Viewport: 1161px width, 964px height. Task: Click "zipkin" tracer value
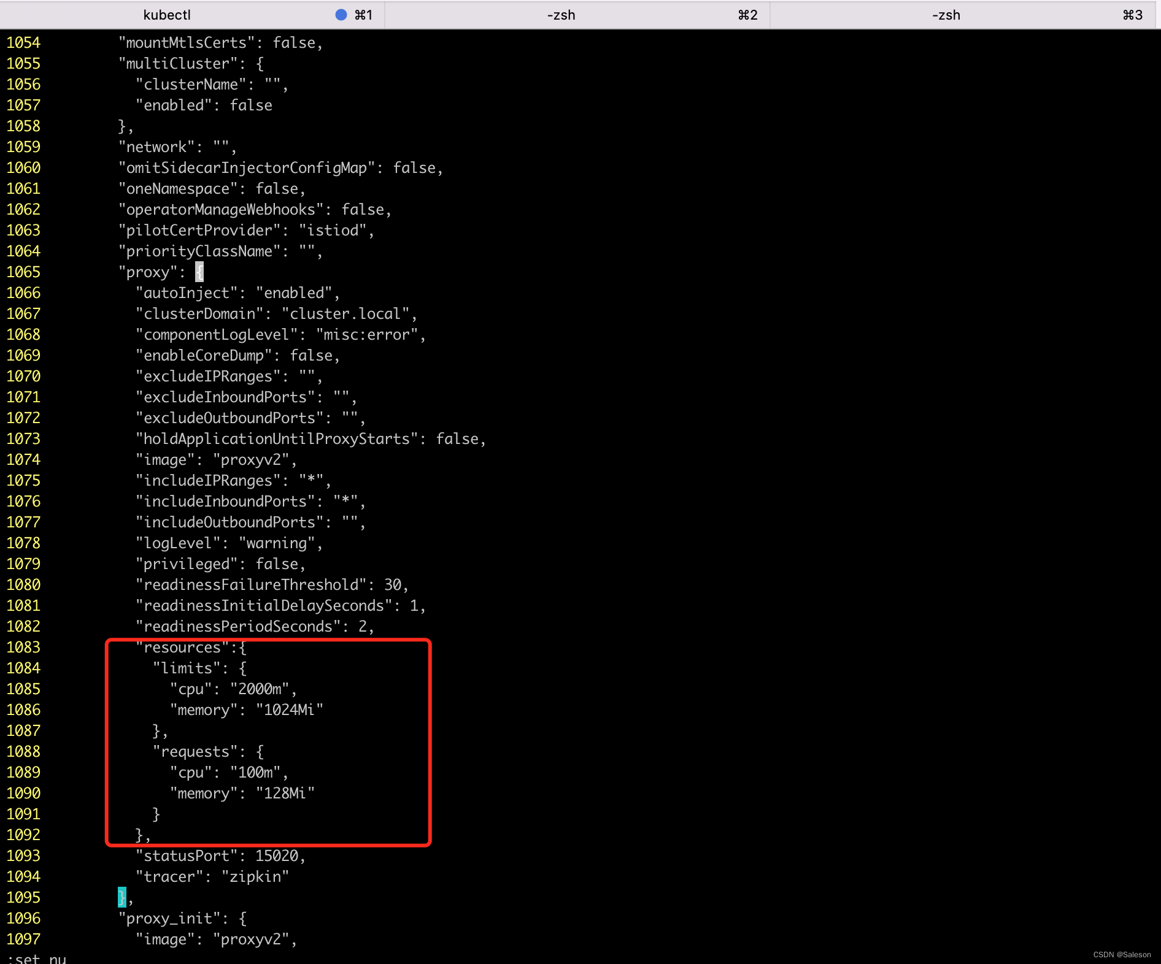pyautogui.click(x=255, y=877)
